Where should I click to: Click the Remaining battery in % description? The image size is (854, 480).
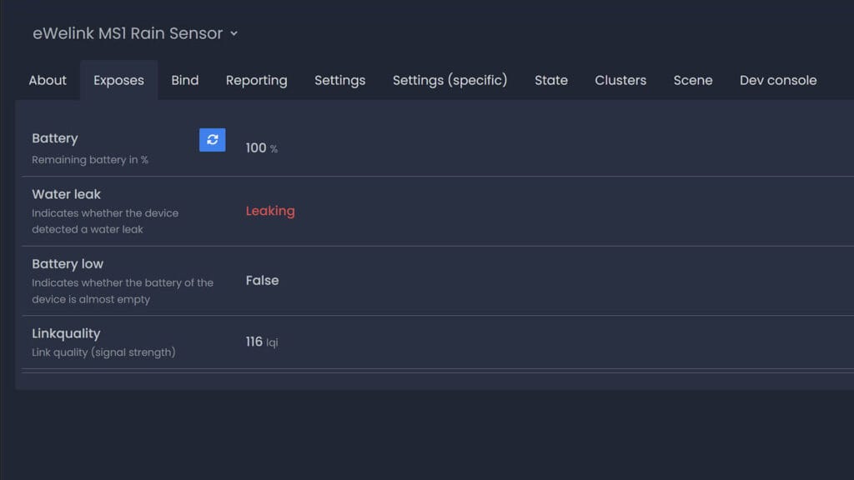click(x=90, y=160)
